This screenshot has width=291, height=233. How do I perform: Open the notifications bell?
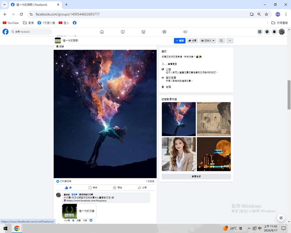(274, 32)
